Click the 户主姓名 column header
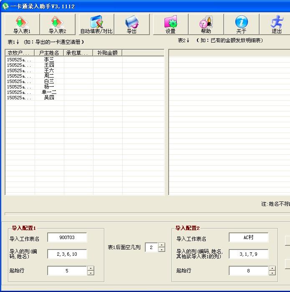290x292 pixels. 49,53
